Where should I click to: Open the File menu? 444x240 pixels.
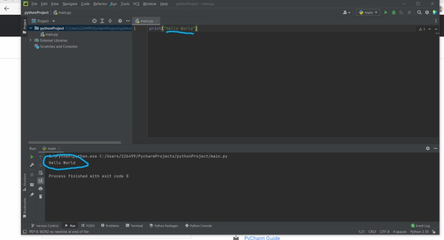pos(34,4)
